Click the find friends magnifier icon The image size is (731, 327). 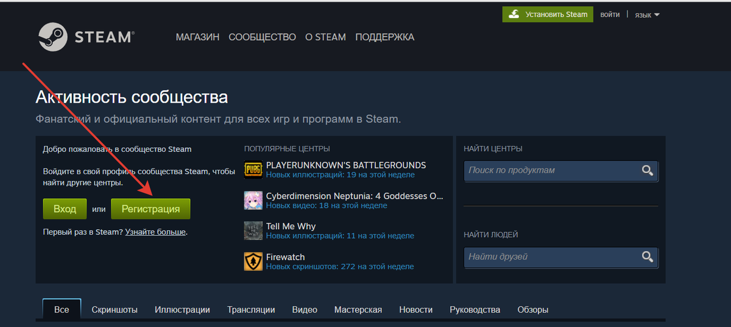(648, 257)
